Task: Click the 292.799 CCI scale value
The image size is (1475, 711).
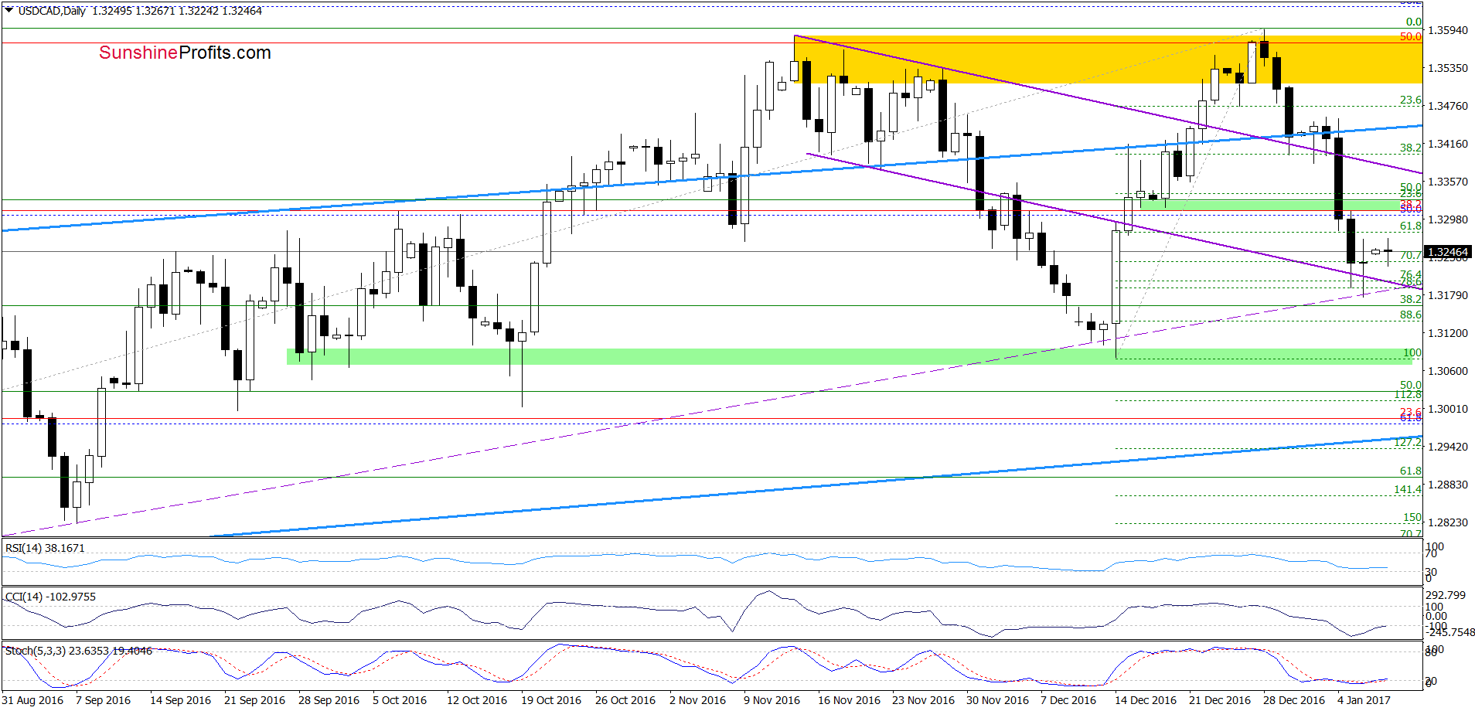Action: click(1446, 595)
